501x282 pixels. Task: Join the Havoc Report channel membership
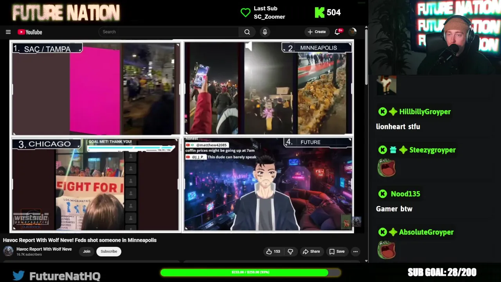tap(87, 251)
